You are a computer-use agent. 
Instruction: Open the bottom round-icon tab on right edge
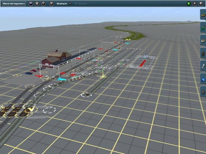(x=203, y=92)
